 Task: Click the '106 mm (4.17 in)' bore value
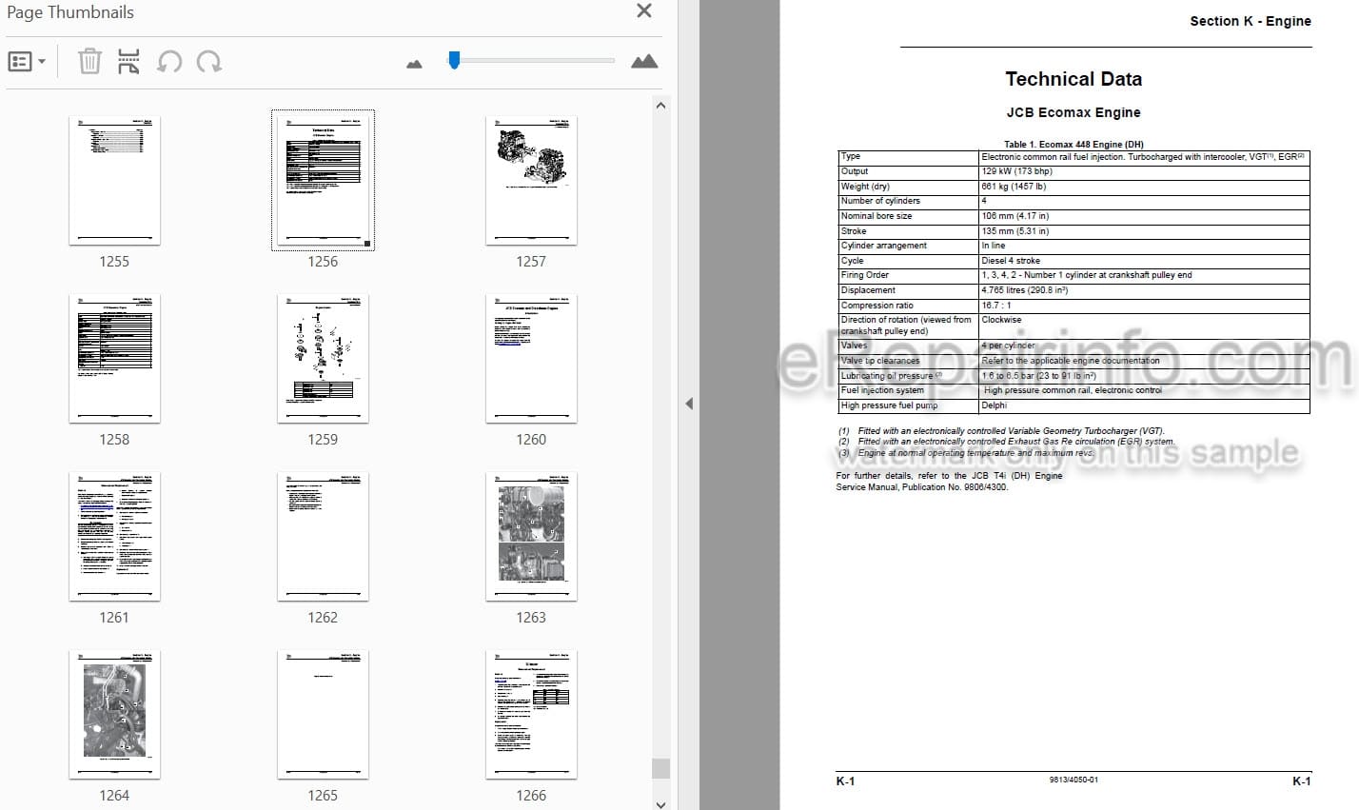pyautogui.click(x=1014, y=216)
